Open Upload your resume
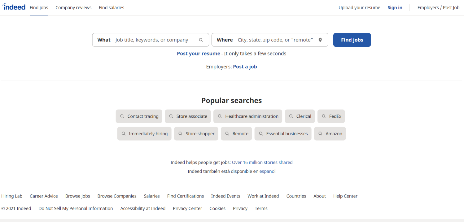This screenshot has height=222, width=464. coord(359,8)
